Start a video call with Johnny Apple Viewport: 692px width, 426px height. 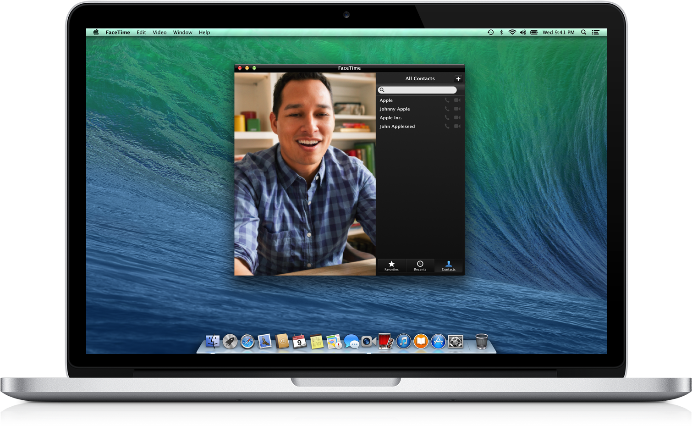pos(457,109)
